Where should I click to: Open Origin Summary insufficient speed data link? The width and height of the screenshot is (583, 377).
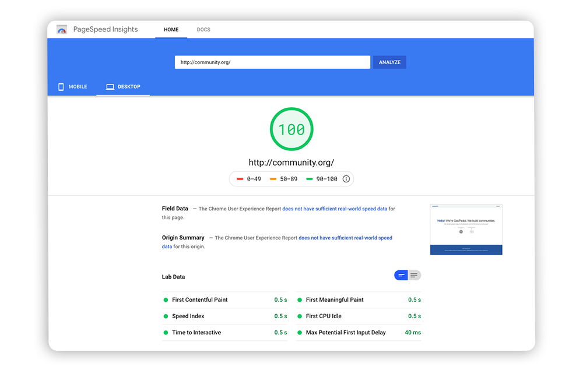pos(345,238)
